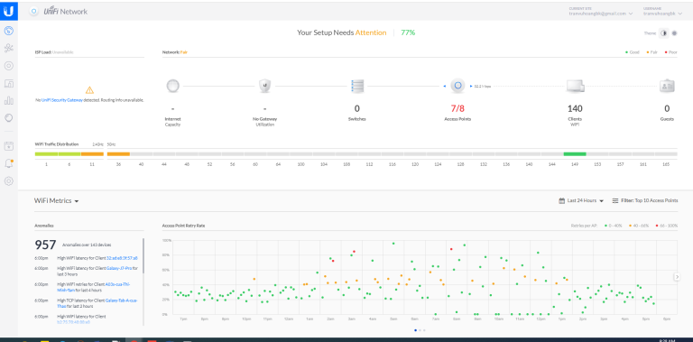The height and width of the screenshot is (342, 693).
Task: Click the Ubiquiti logo at top left
Action: (x=8, y=12)
